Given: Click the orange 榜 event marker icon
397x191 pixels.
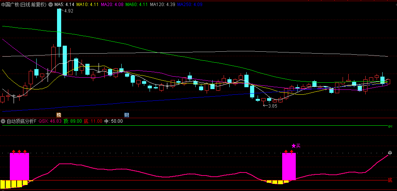Looking at the screenshot, I should [59, 115].
